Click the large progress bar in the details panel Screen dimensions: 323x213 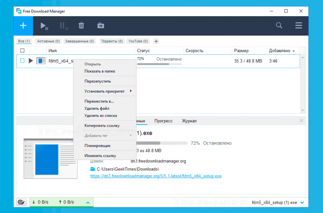162,143
